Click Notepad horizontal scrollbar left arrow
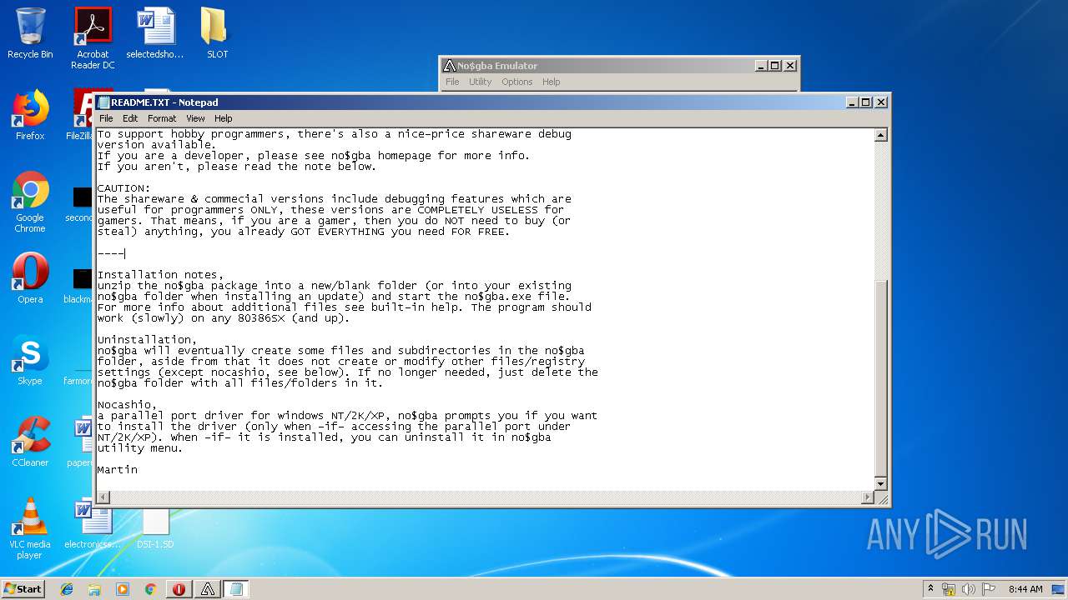Viewport: 1068px width, 600px height. coord(103,497)
